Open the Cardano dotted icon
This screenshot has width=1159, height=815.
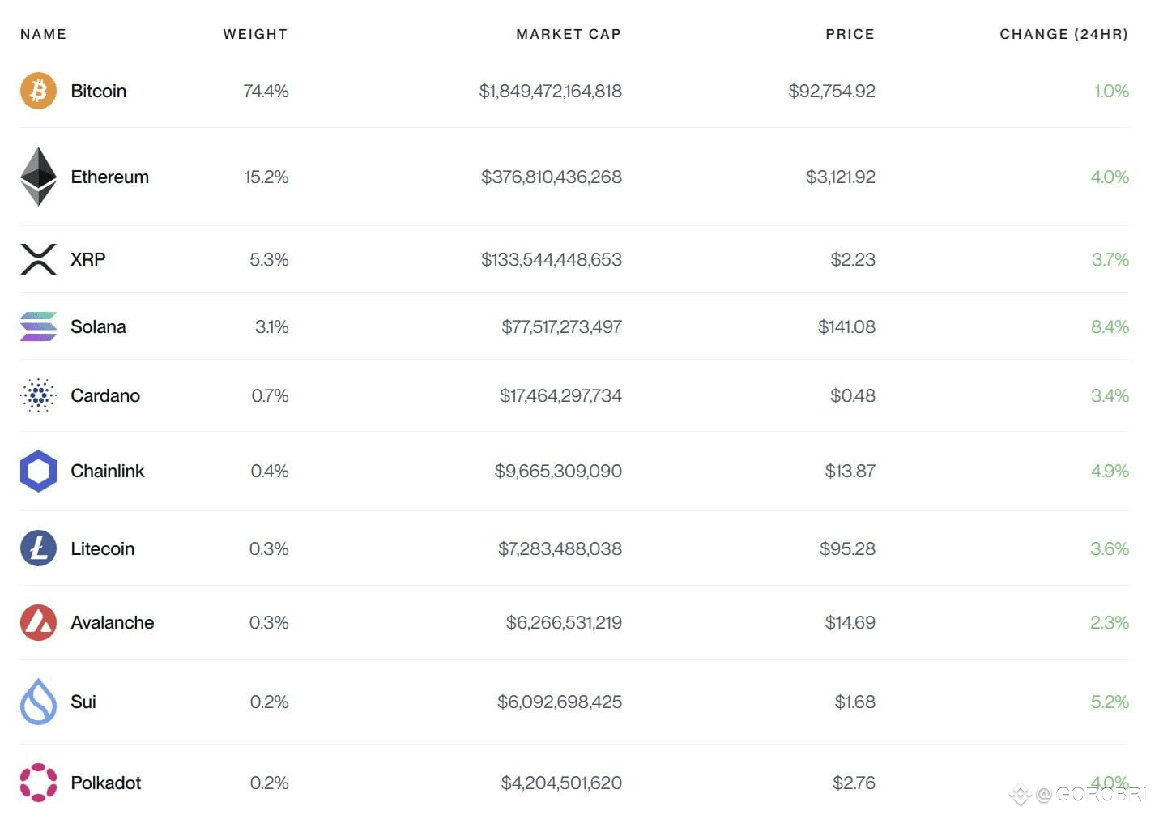[38, 395]
